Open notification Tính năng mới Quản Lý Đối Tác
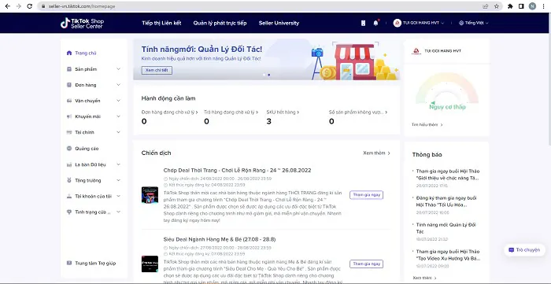Viewport: 551px width, 284px height. click(446, 228)
